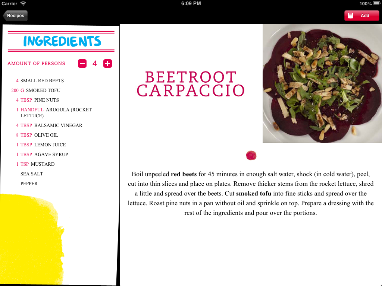Image resolution: width=382 pixels, height=286 pixels.
Task: Tap the Wi-Fi status icon
Action: coord(23,3)
